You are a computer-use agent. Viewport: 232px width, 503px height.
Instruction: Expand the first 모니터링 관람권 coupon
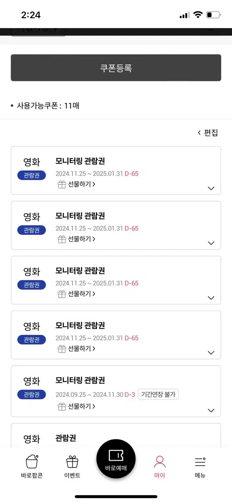pos(211,189)
